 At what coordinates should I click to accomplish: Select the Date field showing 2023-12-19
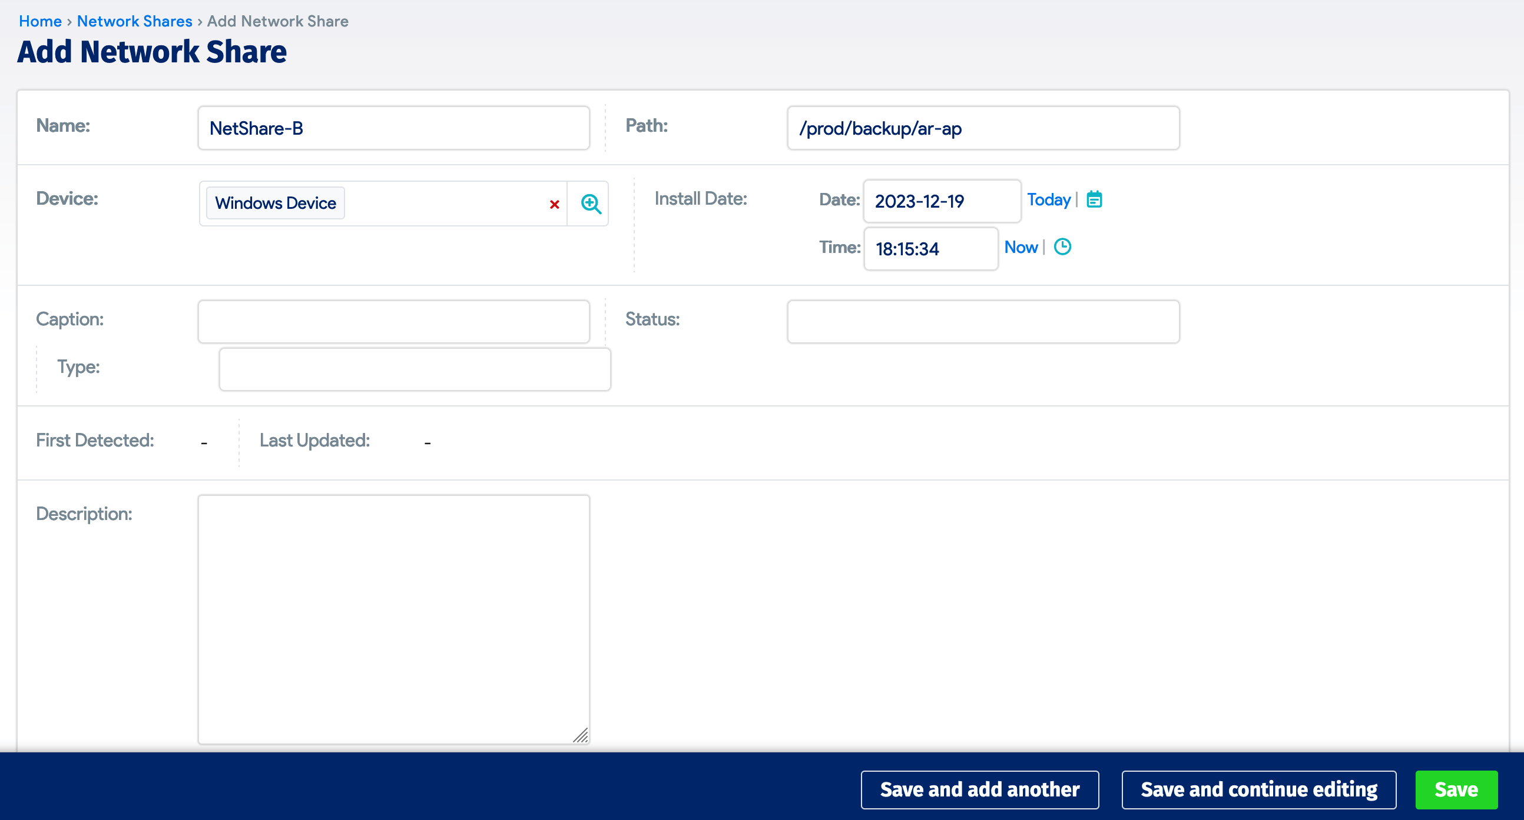(x=941, y=201)
